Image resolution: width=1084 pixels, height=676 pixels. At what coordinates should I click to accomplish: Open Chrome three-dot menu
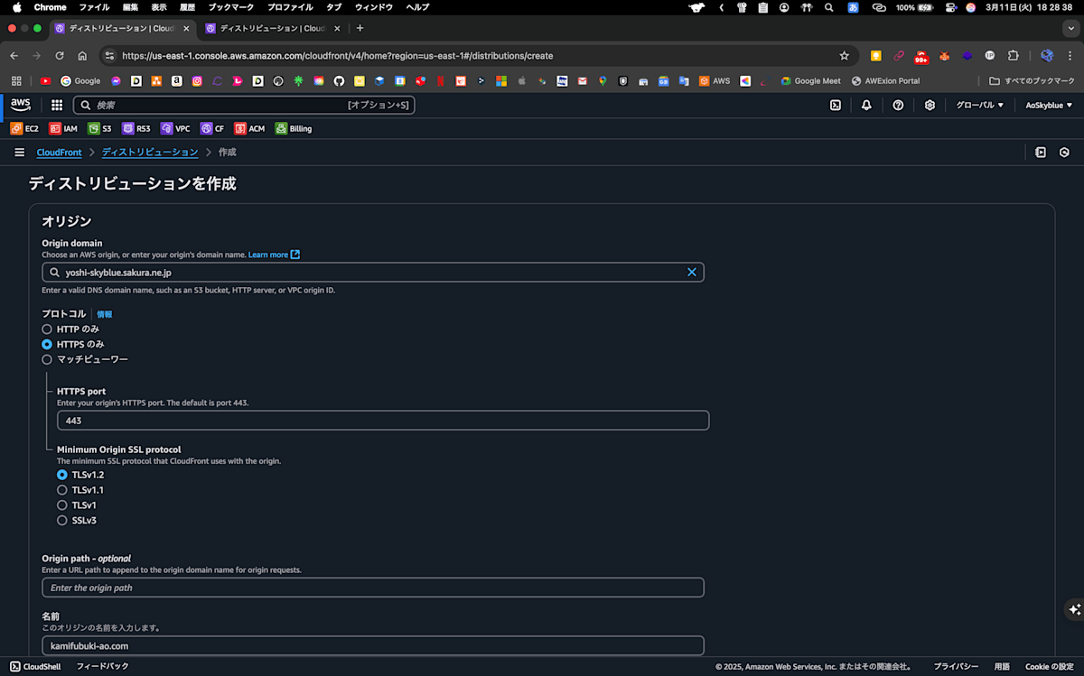1070,55
